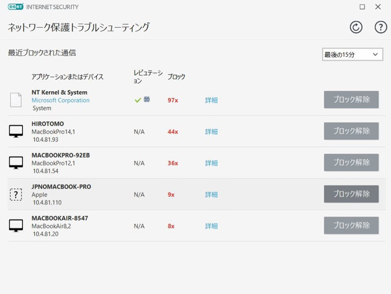This screenshot has width=391, height=294.
Task: Unblock JPNOMACBOOK-PRO with ブロック解除 button
Action: (351, 194)
